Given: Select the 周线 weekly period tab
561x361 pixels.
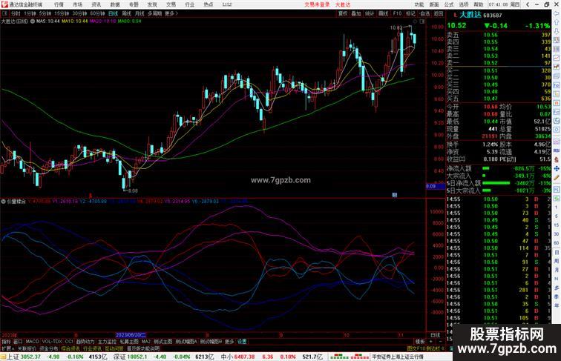Looking at the screenshot, I should point(126,13).
